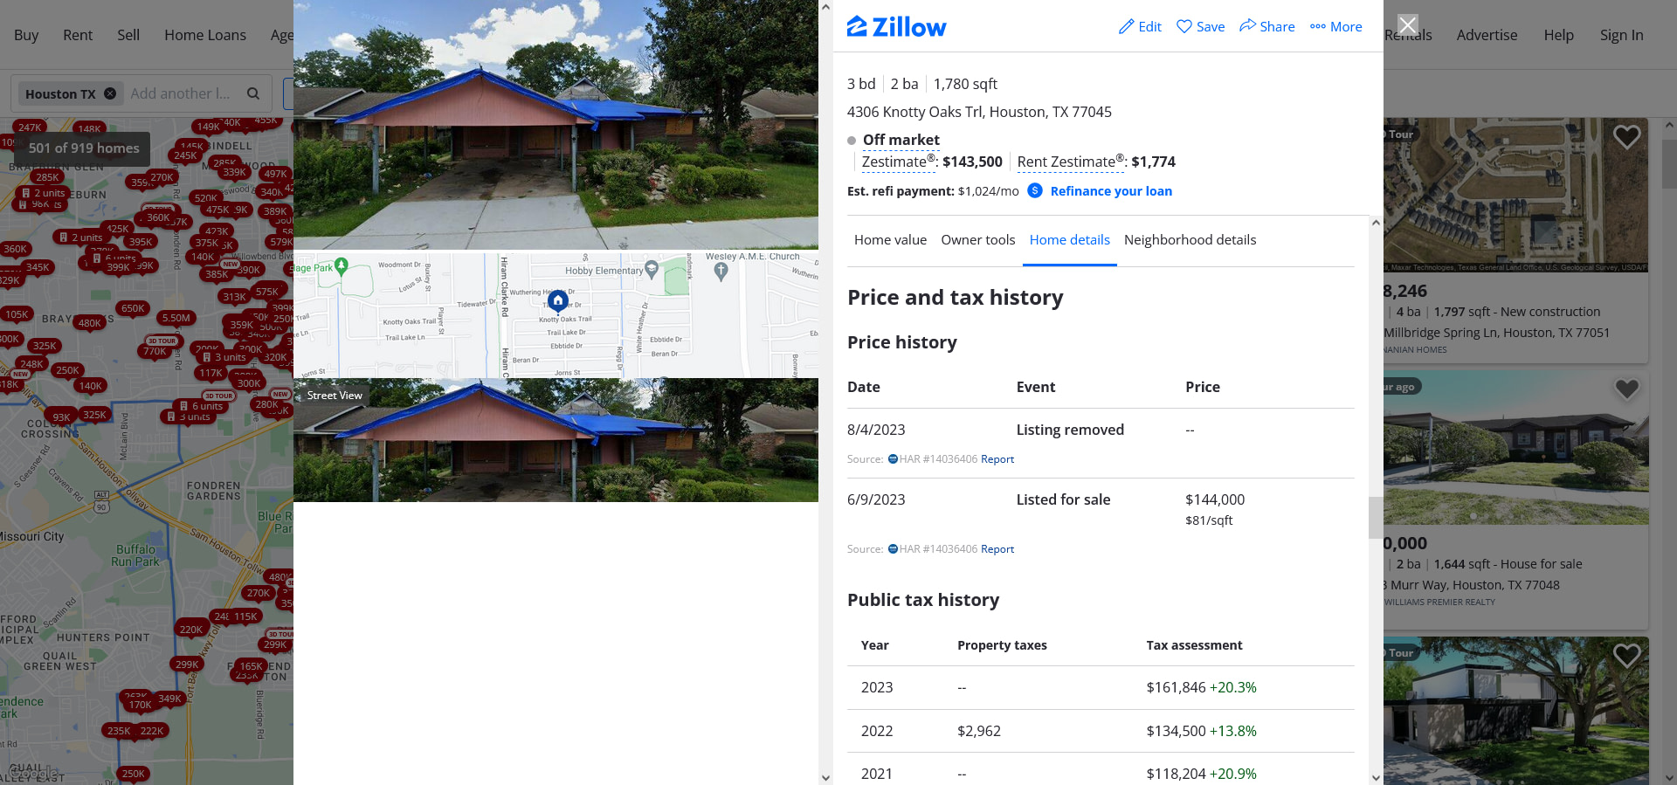Click the 4306 Knotty Oaks Trl address
1677x785 pixels.
pos(979,112)
